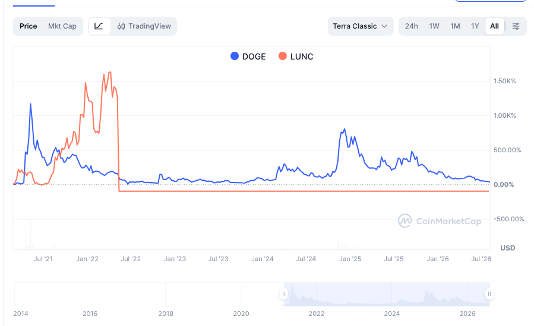Click the DOGE legend label

pos(254,57)
